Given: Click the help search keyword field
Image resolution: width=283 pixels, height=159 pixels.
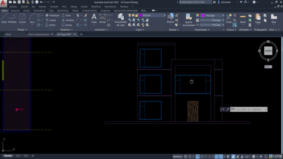Looking at the screenshot, I should [x=195, y=2].
